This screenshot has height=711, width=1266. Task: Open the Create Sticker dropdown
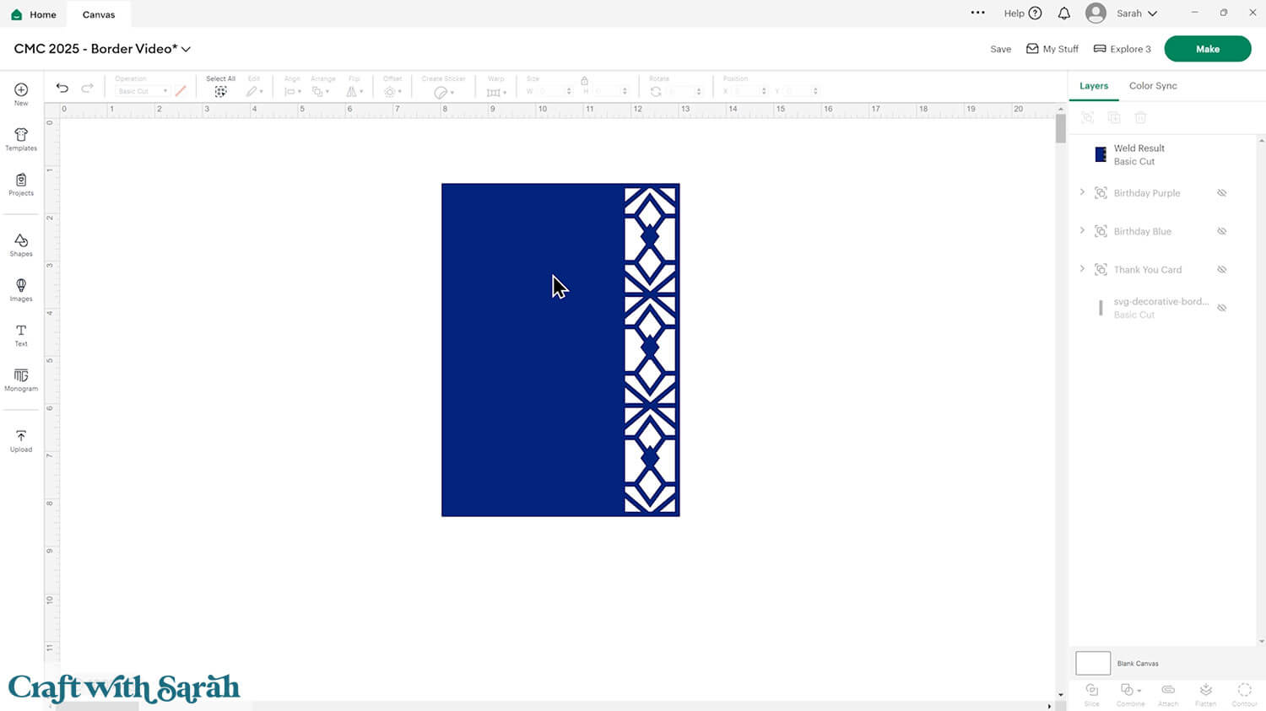click(443, 92)
